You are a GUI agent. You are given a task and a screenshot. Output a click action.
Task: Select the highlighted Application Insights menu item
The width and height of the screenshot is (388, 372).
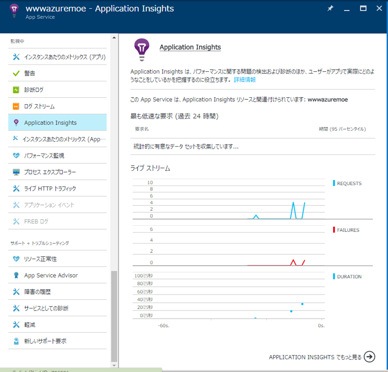57,123
